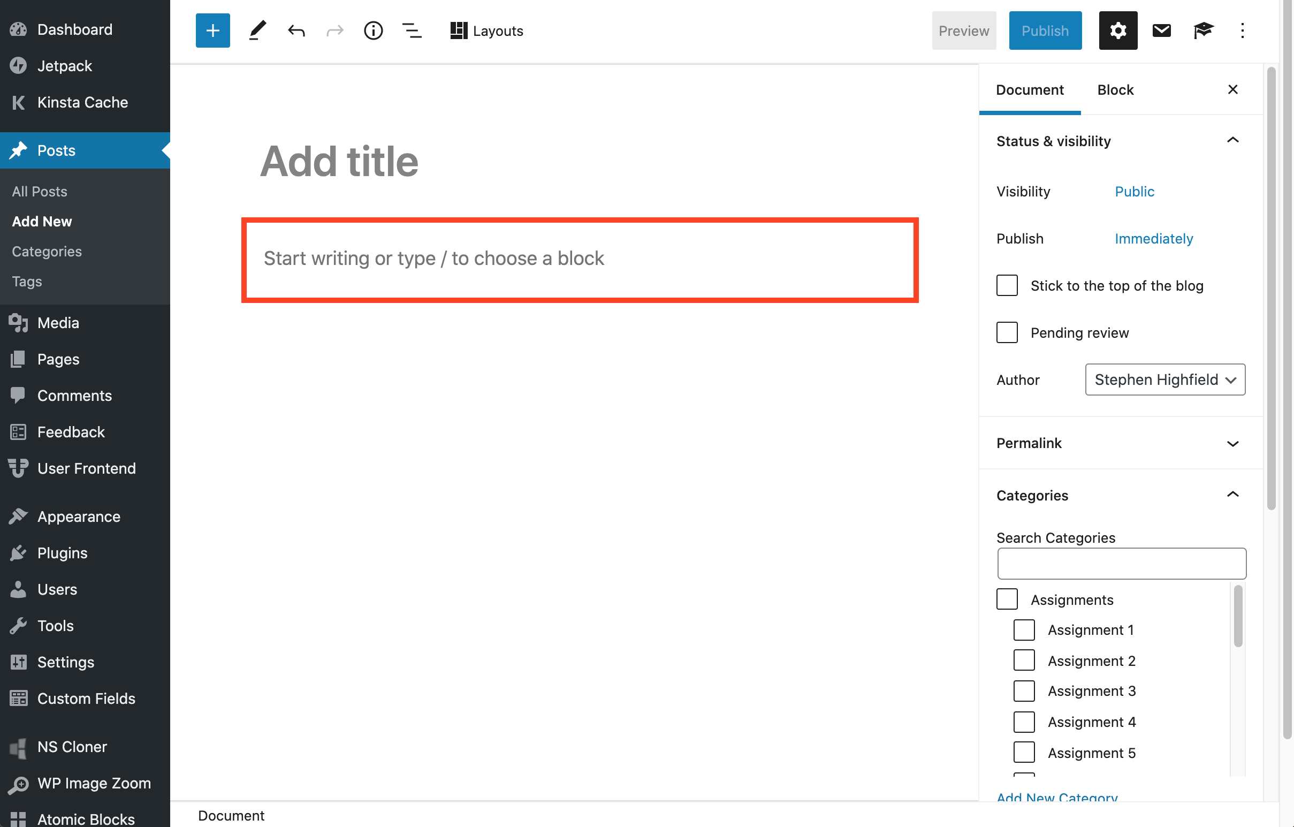
Task: Open the Tags submenu item
Action: (27, 282)
